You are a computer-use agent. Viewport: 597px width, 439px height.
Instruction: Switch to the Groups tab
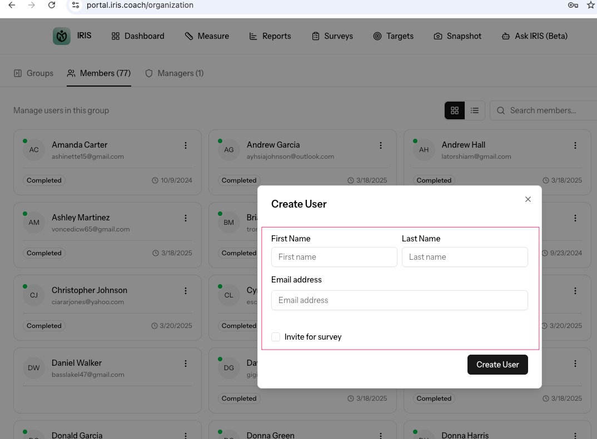[33, 73]
